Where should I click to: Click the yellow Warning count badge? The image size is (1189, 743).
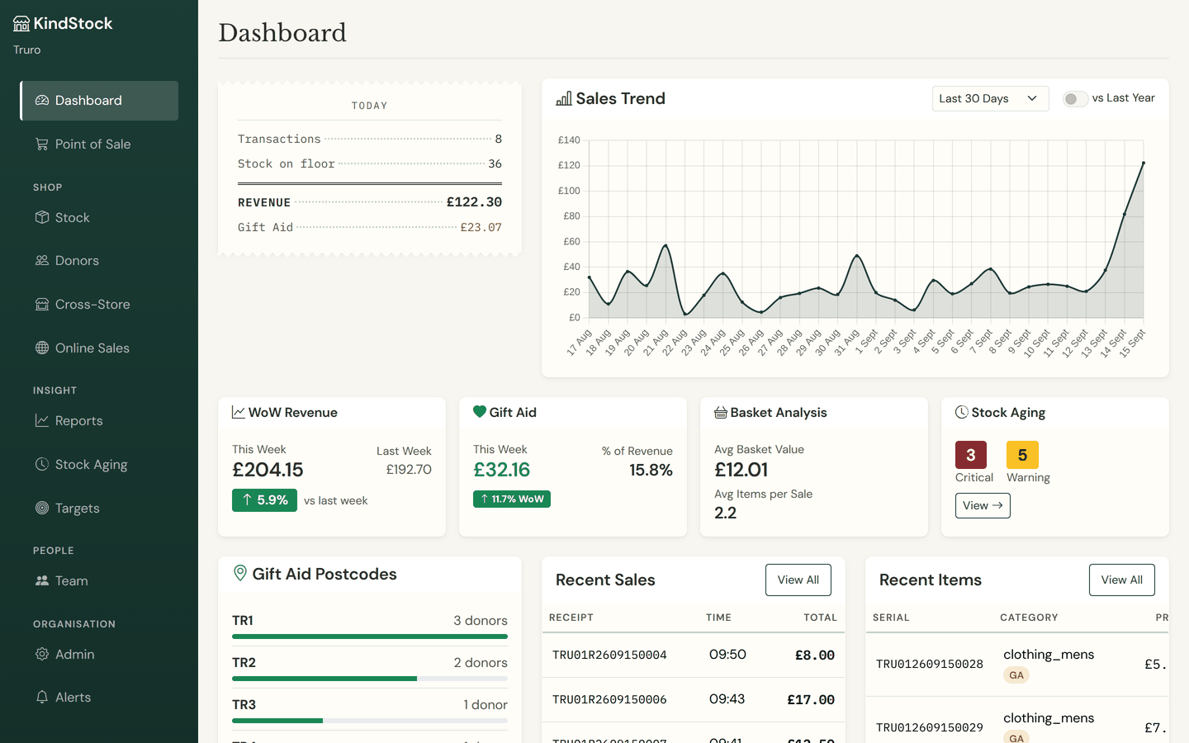point(1022,455)
